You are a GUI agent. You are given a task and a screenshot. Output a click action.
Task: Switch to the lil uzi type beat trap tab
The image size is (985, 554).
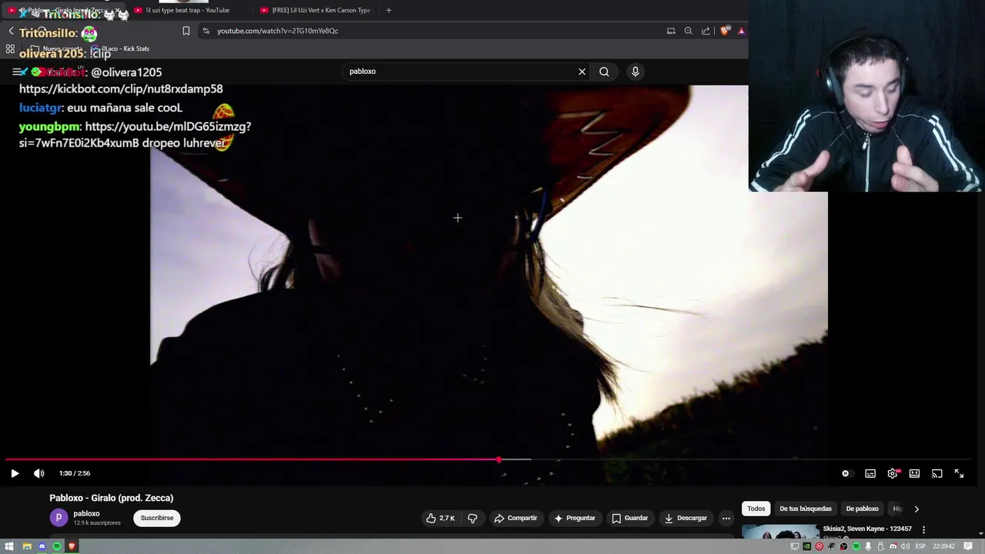188,10
